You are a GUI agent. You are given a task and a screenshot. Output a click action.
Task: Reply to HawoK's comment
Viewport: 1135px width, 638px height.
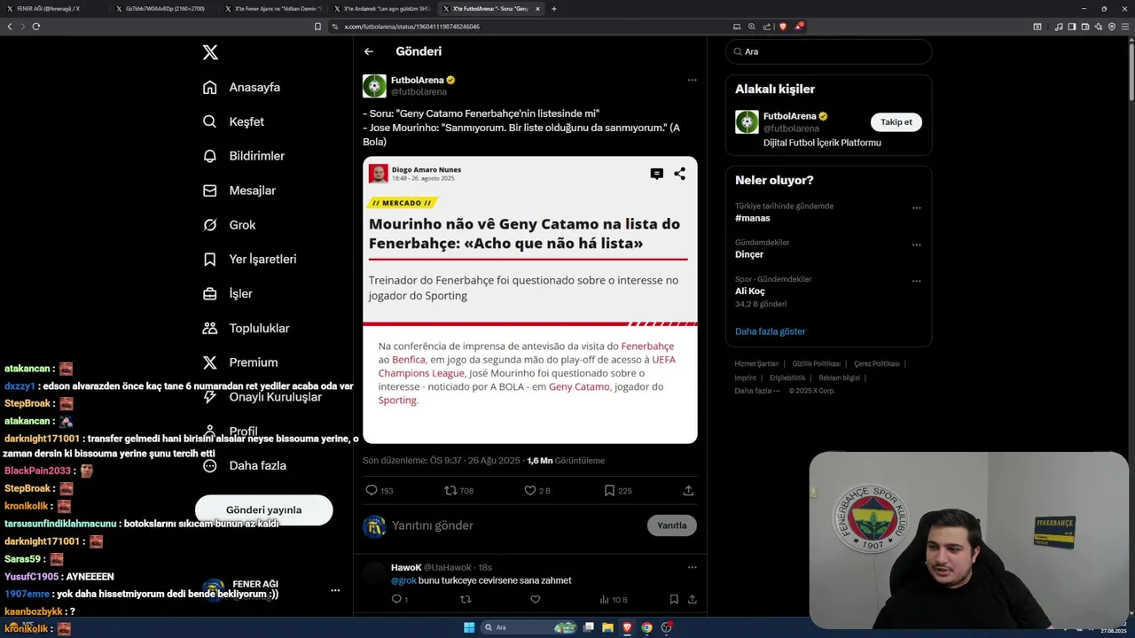pos(399,599)
